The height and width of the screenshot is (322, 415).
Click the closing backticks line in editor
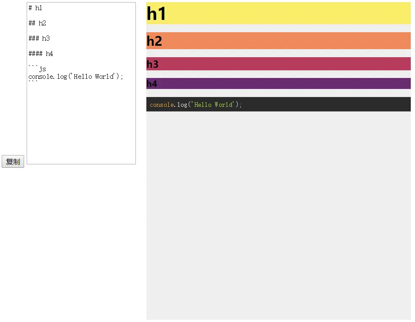(x=33, y=81)
